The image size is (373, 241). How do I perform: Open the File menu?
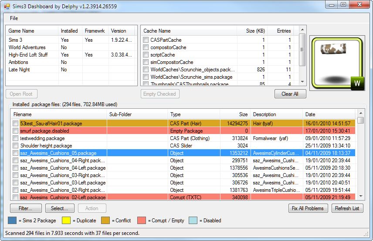pos(14,18)
